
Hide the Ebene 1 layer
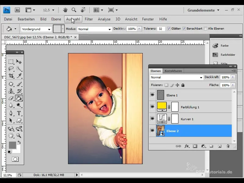(152, 95)
